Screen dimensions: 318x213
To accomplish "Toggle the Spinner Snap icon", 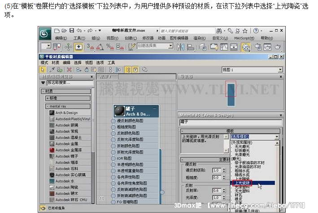I will point(120,47).
